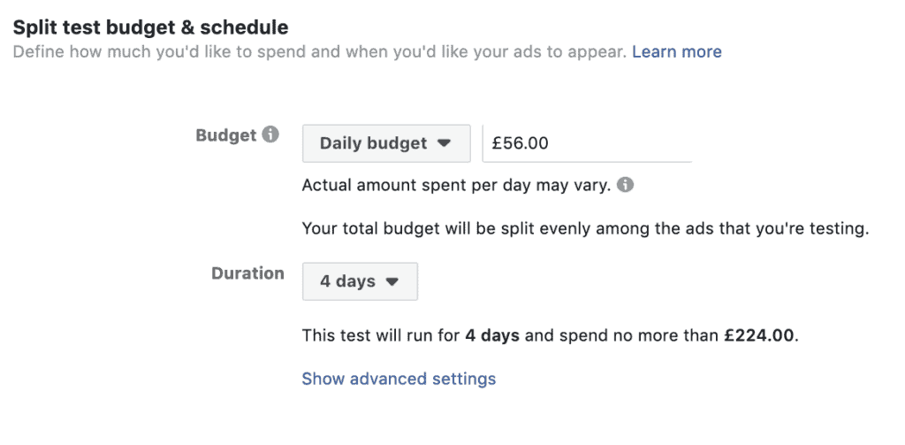The width and height of the screenshot is (905, 445).
Task: Click the info icon beside Budget label
Action: coord(270,135)
